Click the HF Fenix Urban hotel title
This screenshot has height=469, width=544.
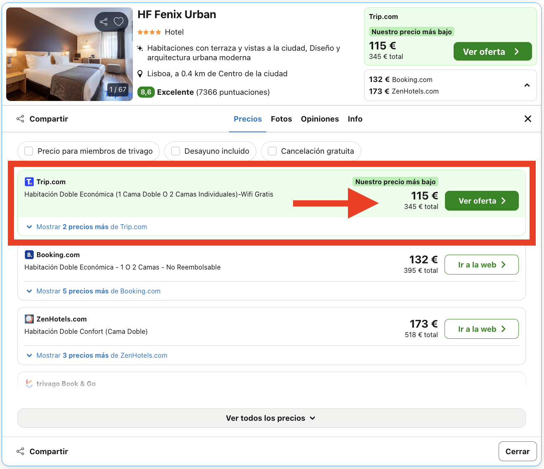(x=177, y=14)
